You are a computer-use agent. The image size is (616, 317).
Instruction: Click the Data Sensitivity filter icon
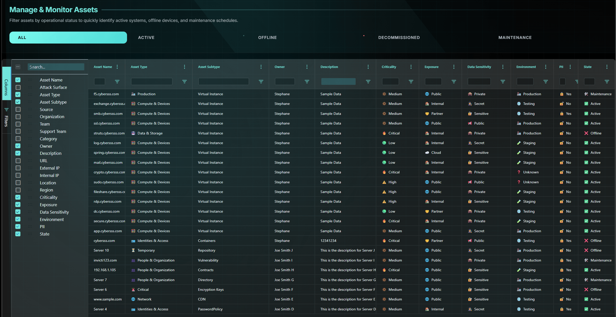(x=503, y=81)
